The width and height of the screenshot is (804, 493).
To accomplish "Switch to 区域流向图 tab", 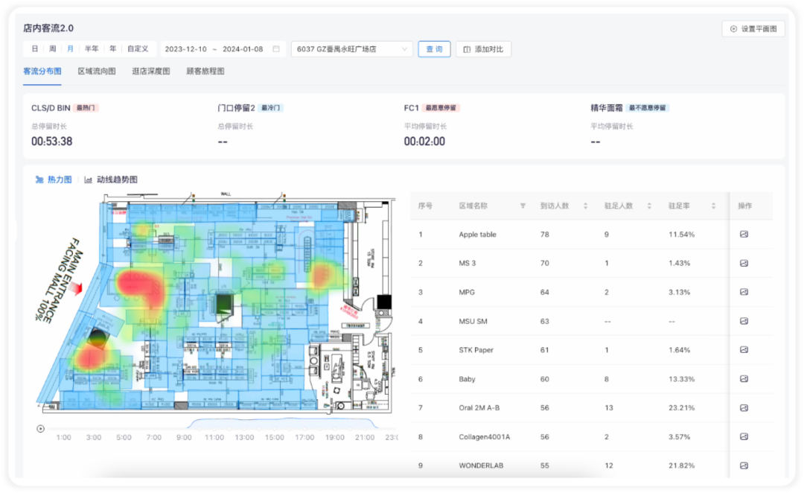I will coord(96,71).
